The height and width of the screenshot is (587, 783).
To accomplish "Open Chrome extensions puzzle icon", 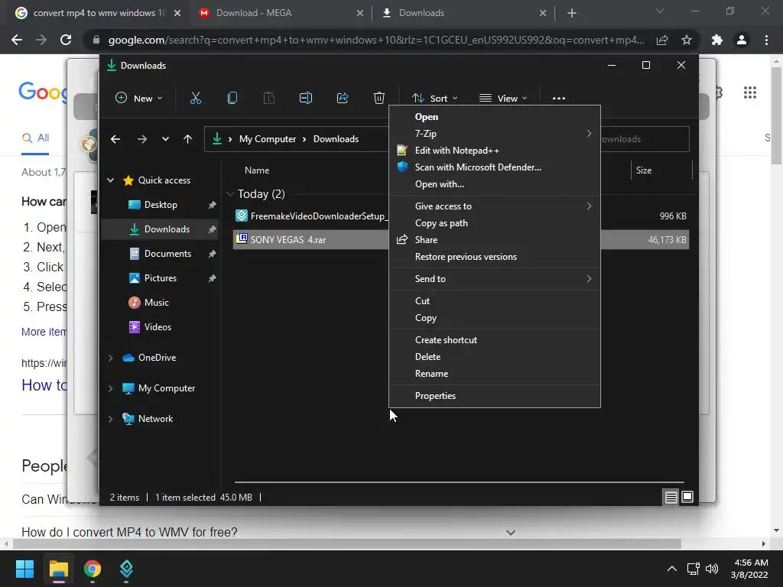I will coord(717,40).
